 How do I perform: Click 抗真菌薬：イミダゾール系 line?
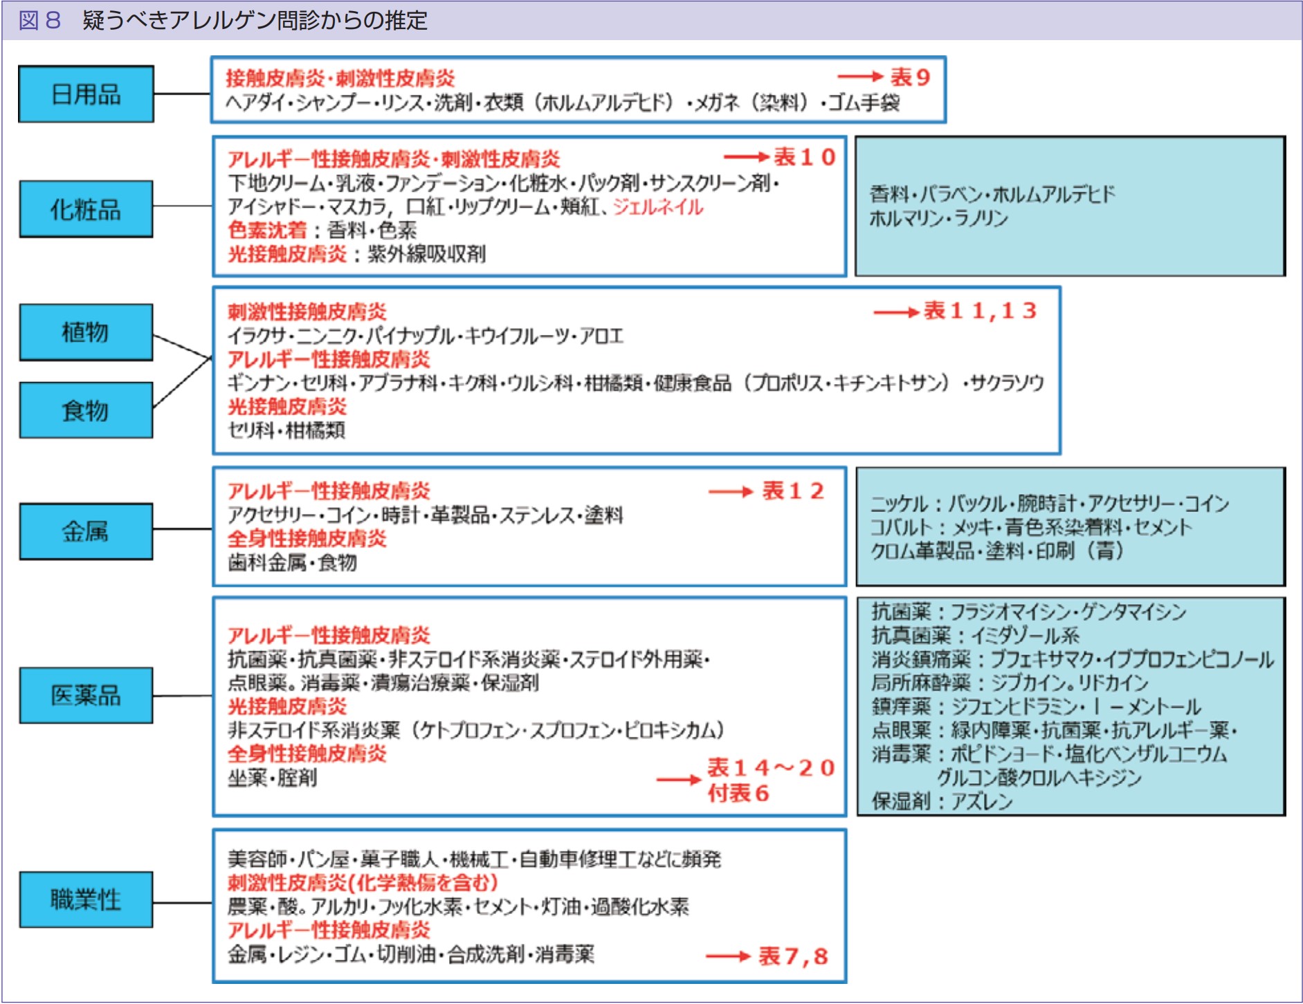click(x=975, y=635)
